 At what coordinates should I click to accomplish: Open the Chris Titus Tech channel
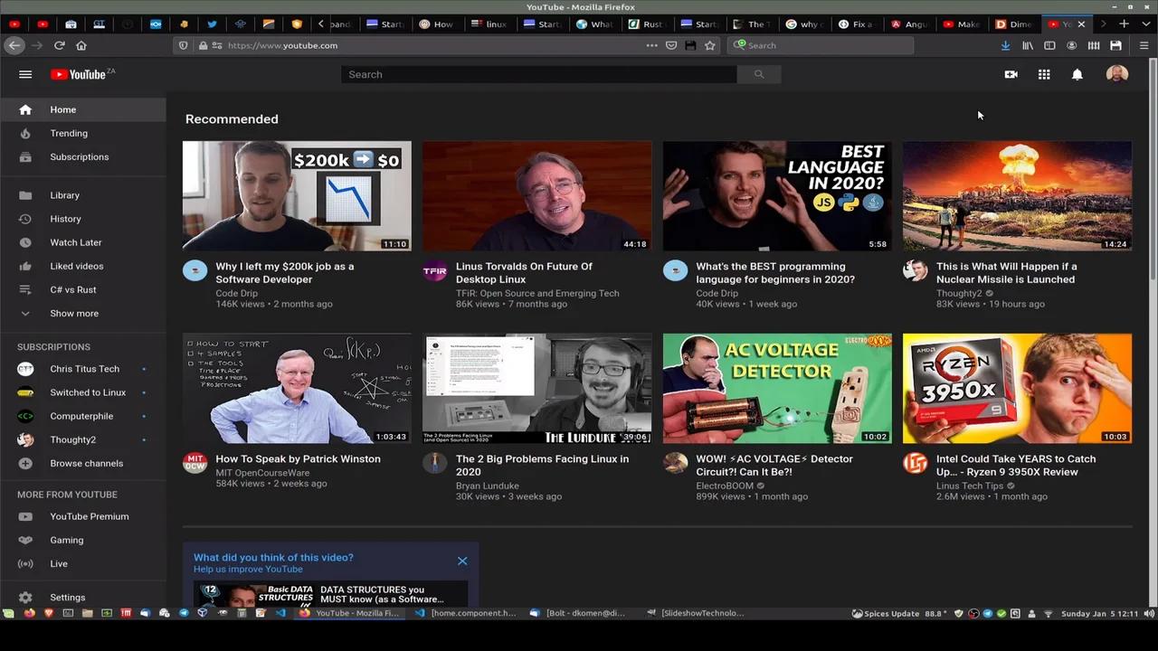pos(84,368)
